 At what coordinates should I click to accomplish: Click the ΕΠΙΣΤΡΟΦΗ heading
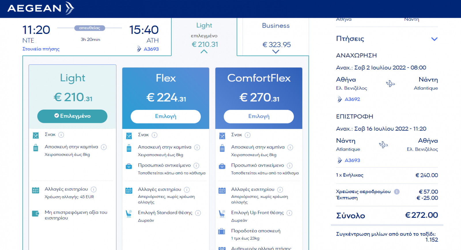tap(355, 117)
